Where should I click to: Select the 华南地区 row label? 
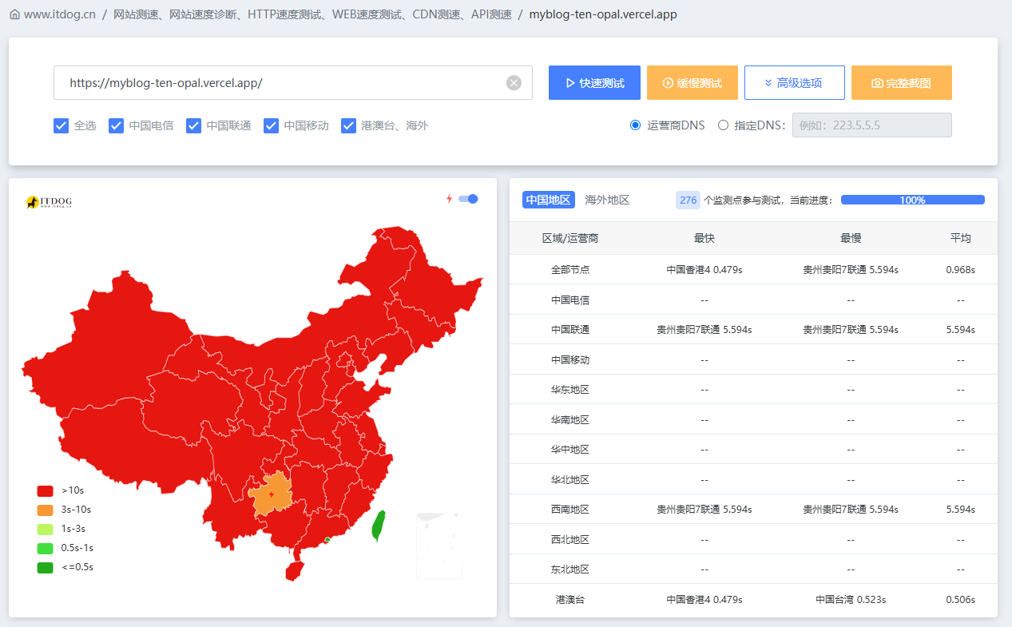point(570,419)
